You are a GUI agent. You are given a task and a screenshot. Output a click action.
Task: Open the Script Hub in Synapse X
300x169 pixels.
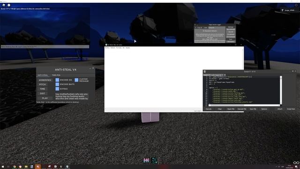291,109
